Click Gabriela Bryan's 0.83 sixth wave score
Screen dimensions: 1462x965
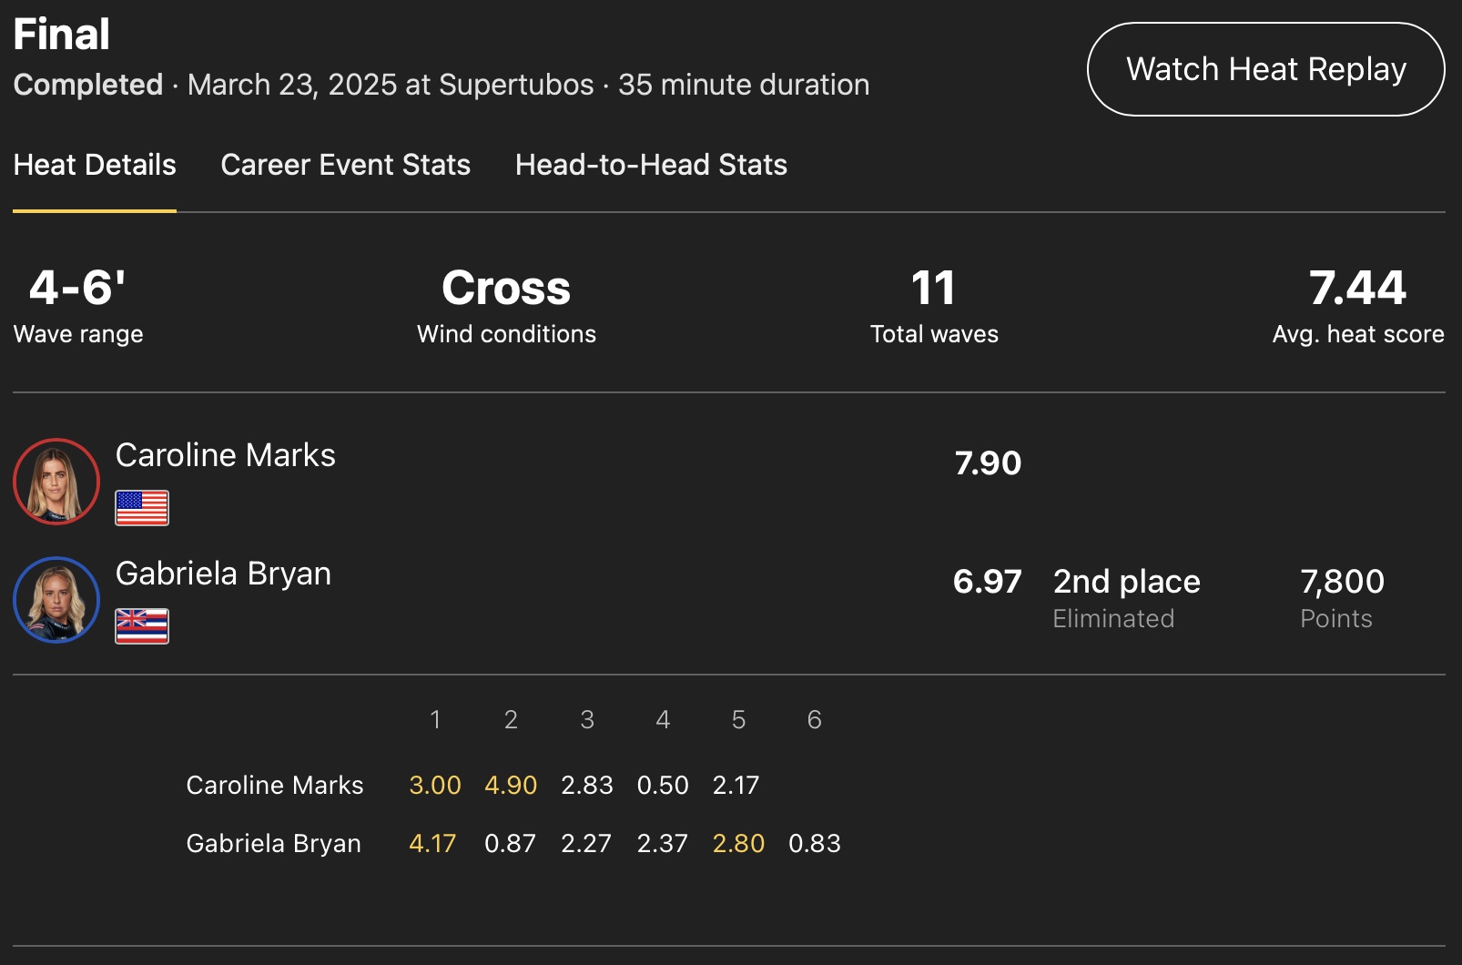815,843
